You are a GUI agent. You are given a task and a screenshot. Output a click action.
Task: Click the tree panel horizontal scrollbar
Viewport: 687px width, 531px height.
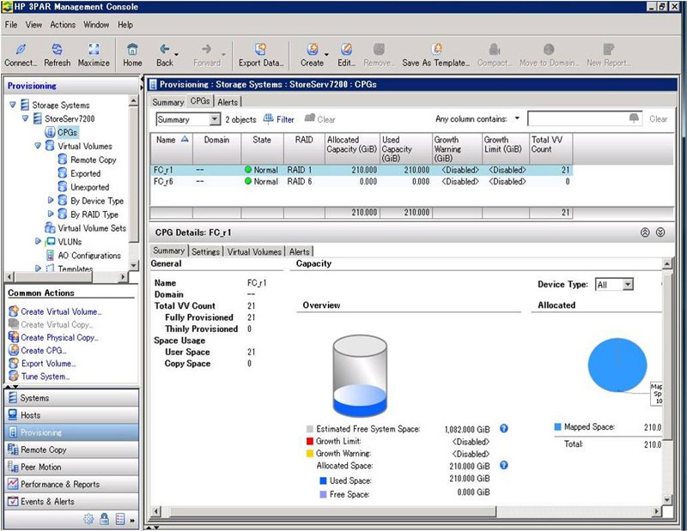[67, 277]
